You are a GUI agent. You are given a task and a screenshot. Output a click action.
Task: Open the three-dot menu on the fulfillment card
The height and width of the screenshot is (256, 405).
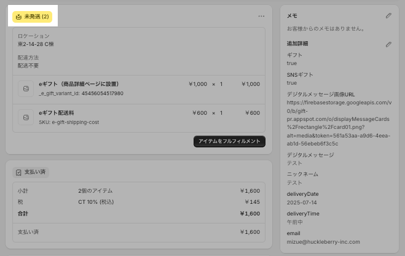[x=261, y=16]
